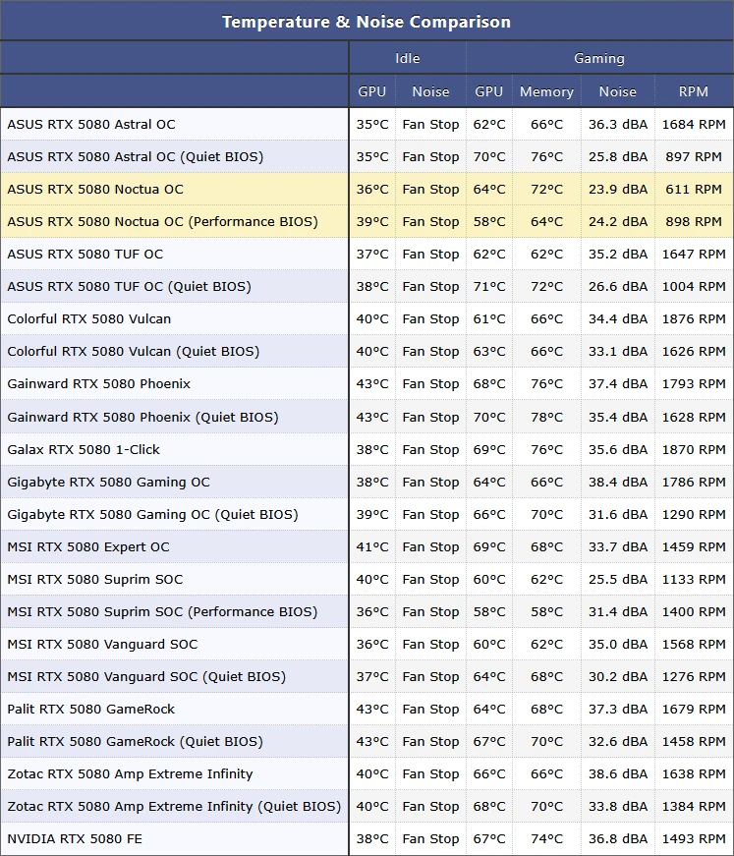Click the 898 RPM cell
734x856 pixels.
click(694, 222)
